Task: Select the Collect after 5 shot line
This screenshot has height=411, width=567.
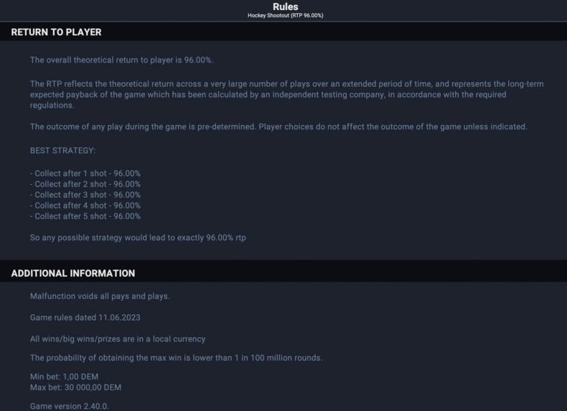Action: coord(85,216)
